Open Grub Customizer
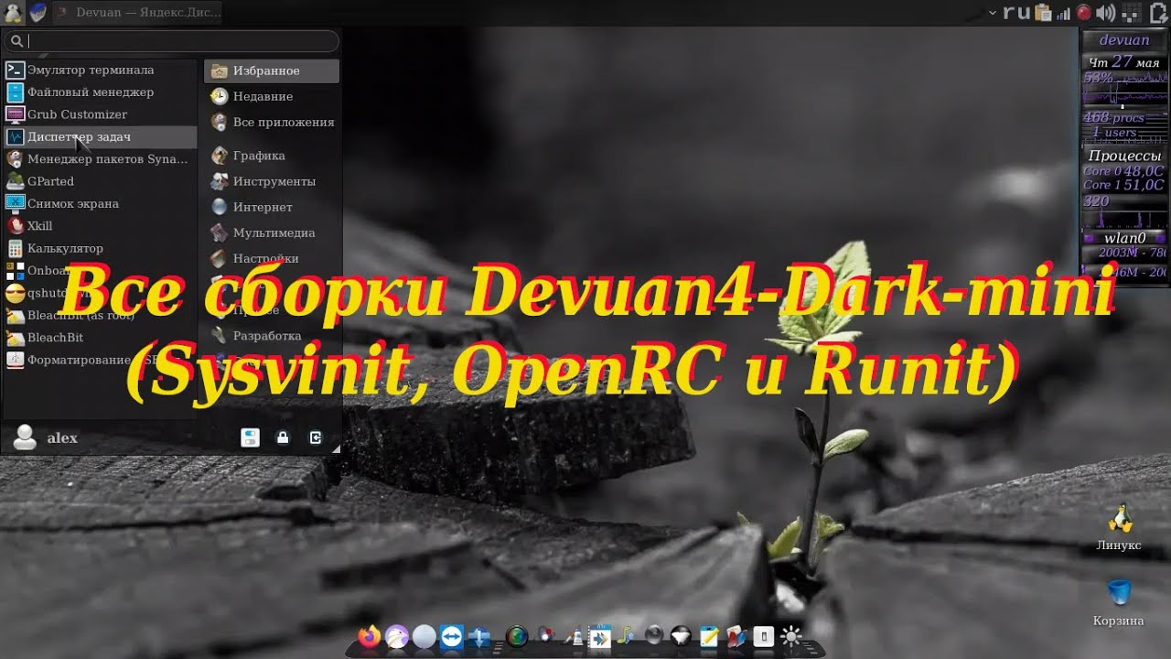The image size is (1171, 659). [x=99, y=114]
